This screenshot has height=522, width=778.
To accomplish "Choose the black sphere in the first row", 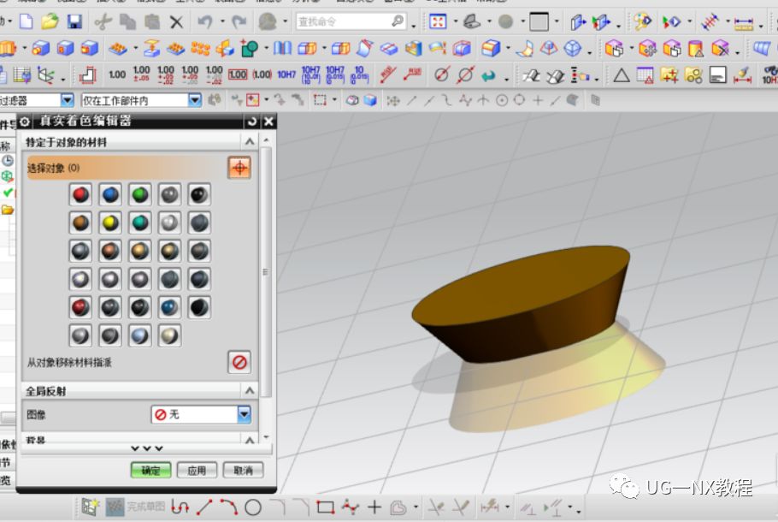I will 199,195.
